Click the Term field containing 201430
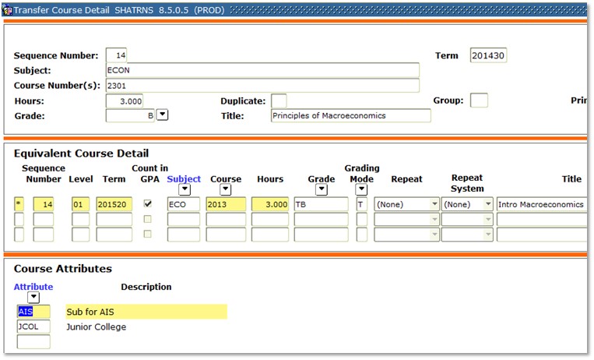This screenshot has width=594, height=360. pos(488,56)
